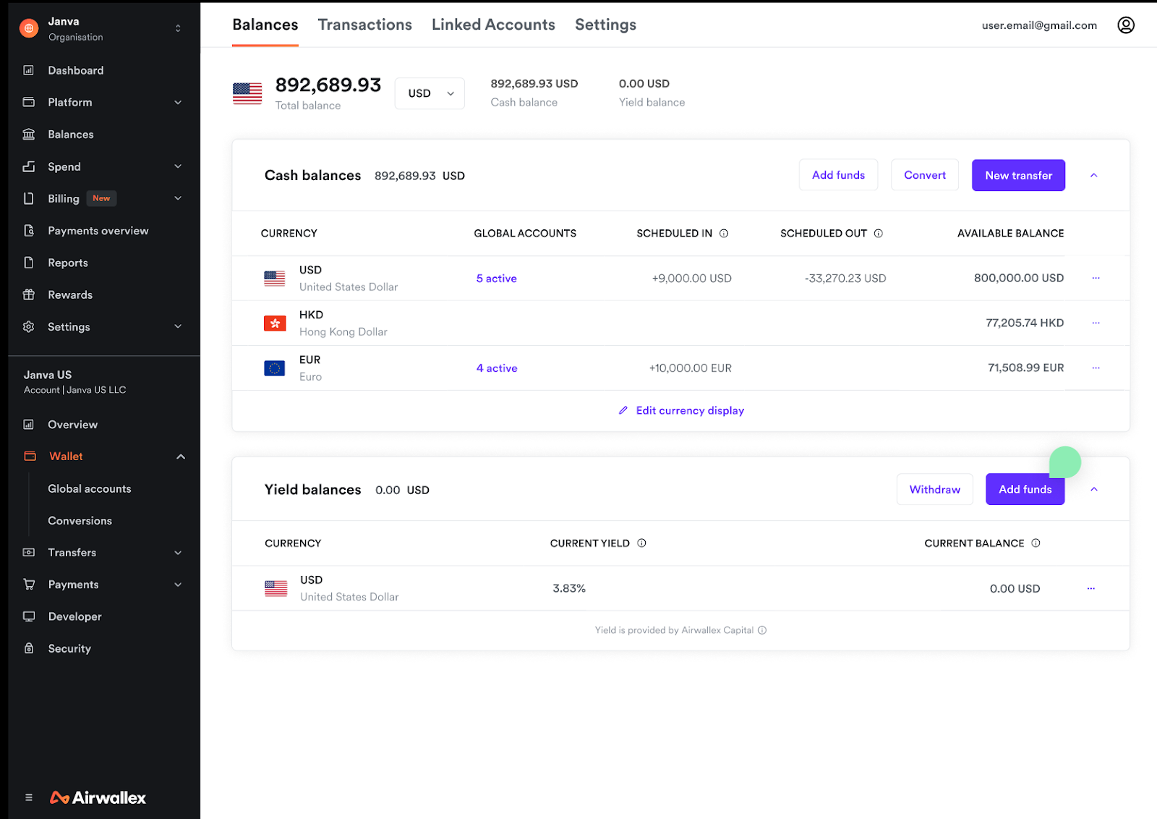Click the New transfer button
Screen dimensions: 1157x819
pos(1017,176)
